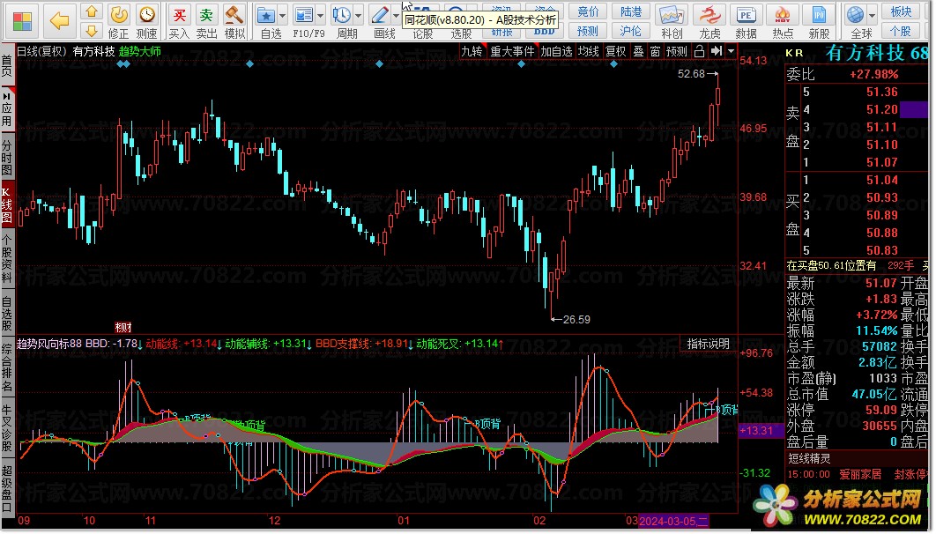Click the yellow down arrow icon
The height and width of the screenshot is (534, 936).
[x=92, y=31]
